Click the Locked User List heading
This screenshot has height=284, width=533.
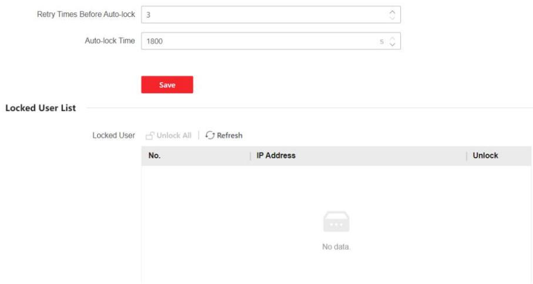(x=41, y=108)
